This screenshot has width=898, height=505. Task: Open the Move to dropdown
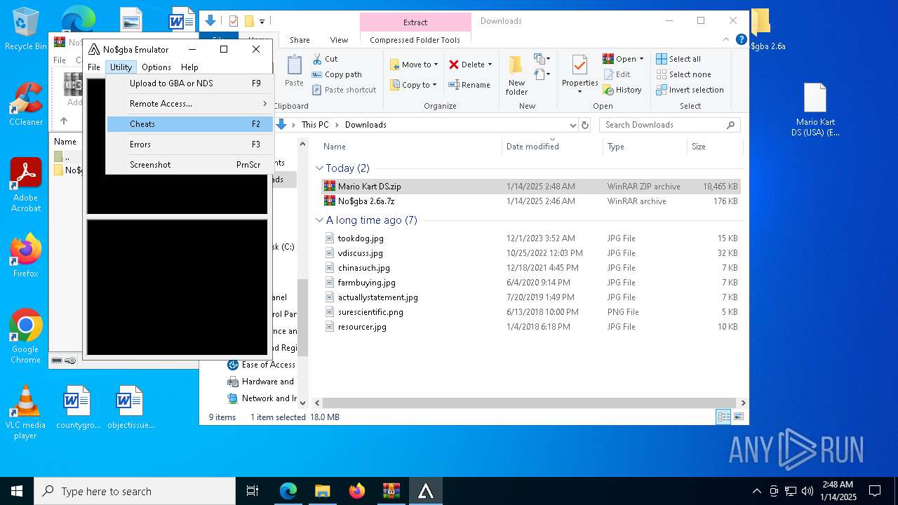[x=414, y=65]
